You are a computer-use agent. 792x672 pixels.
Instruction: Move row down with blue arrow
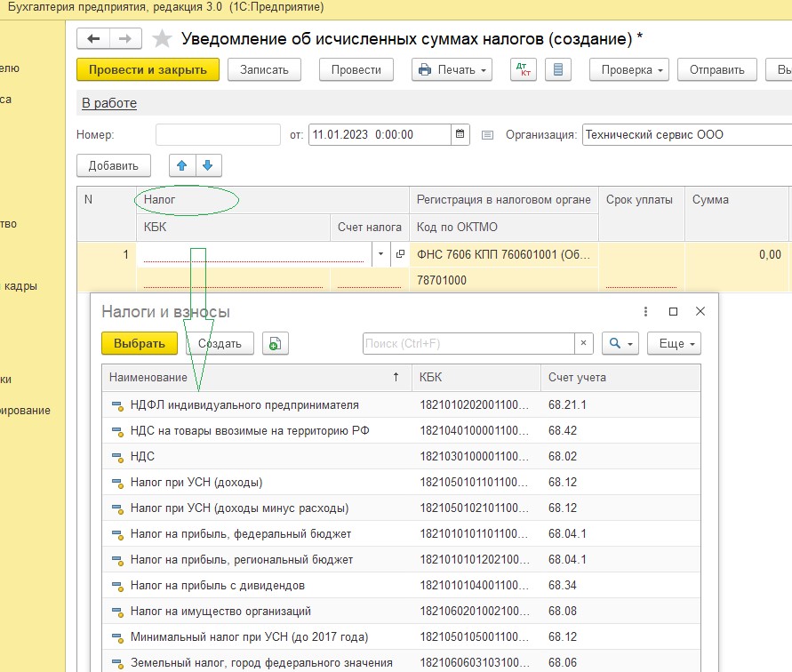pyautogui.click(x=208, y=165)
